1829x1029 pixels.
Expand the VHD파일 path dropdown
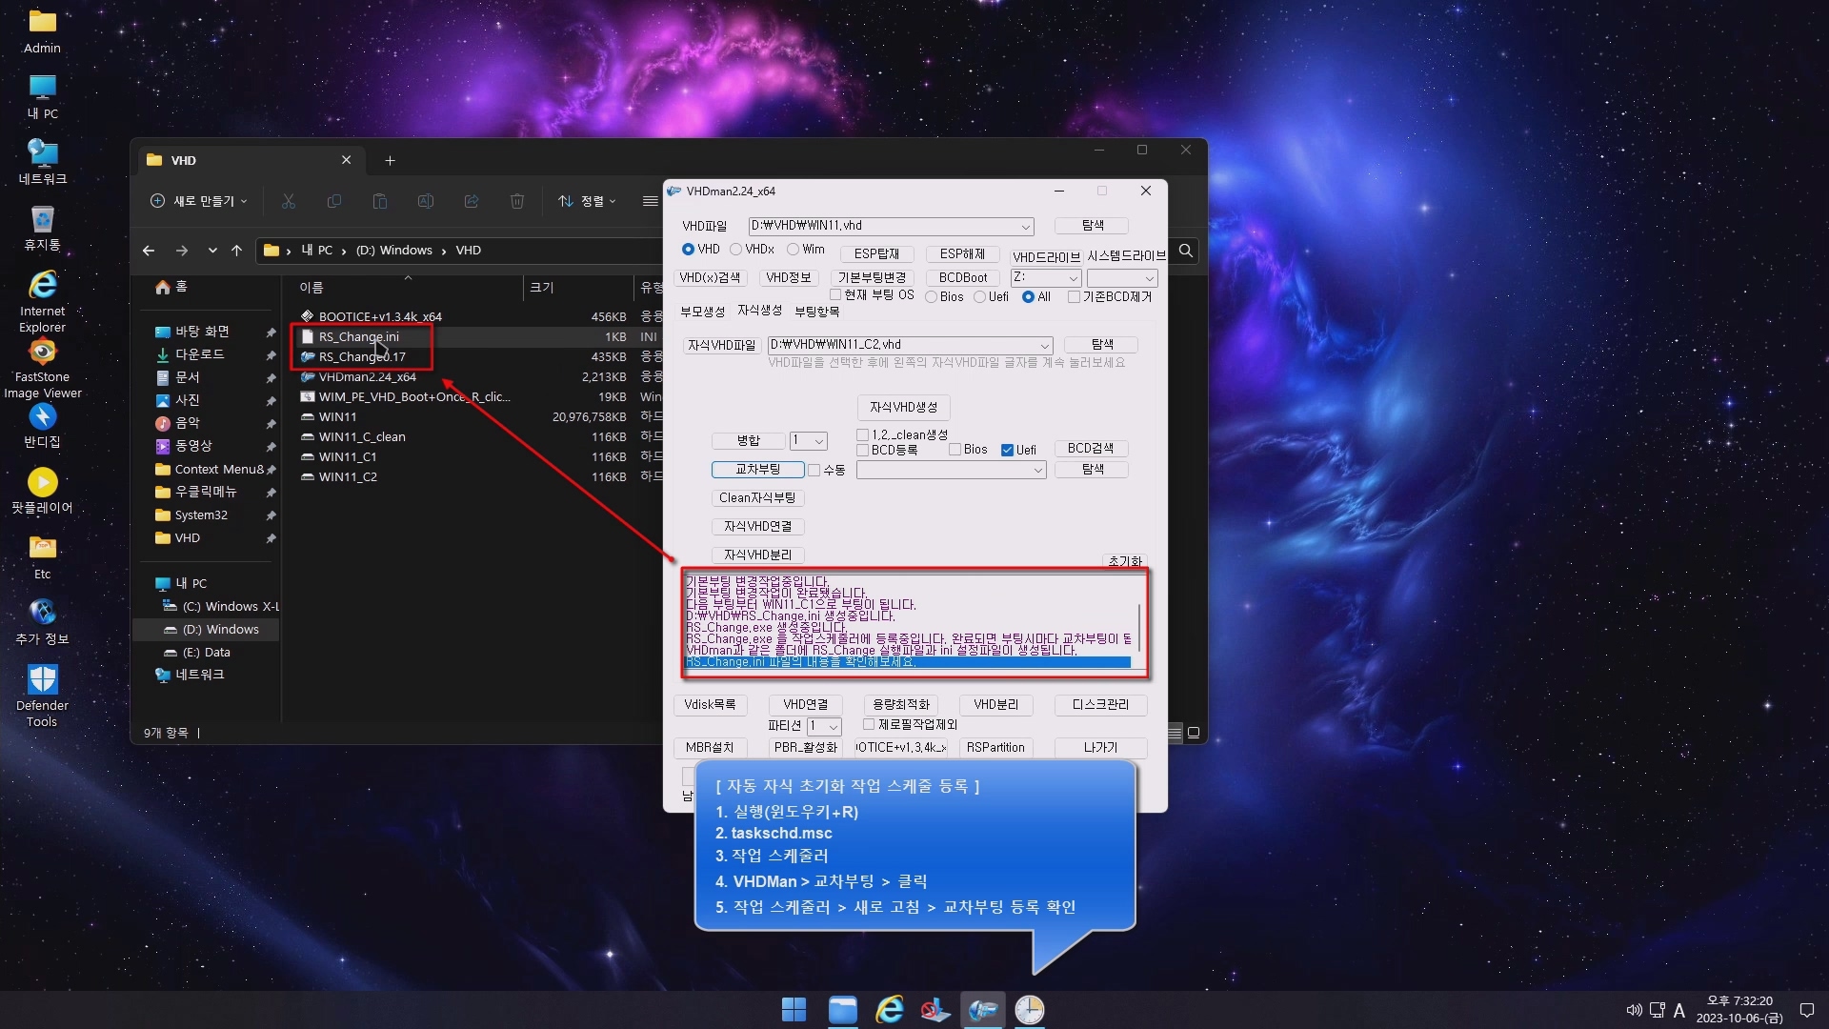tap(1025, 227)
